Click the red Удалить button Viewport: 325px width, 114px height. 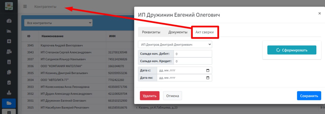(150, 96)
